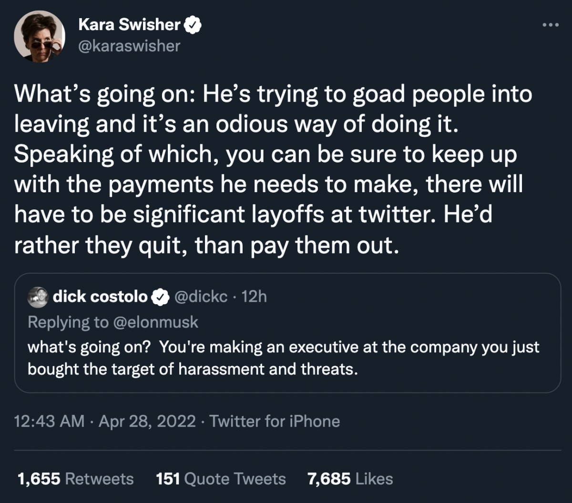Screen dimensions: 572x503
Task: View the 1,655 Retweets list
Action: (75, 479)
